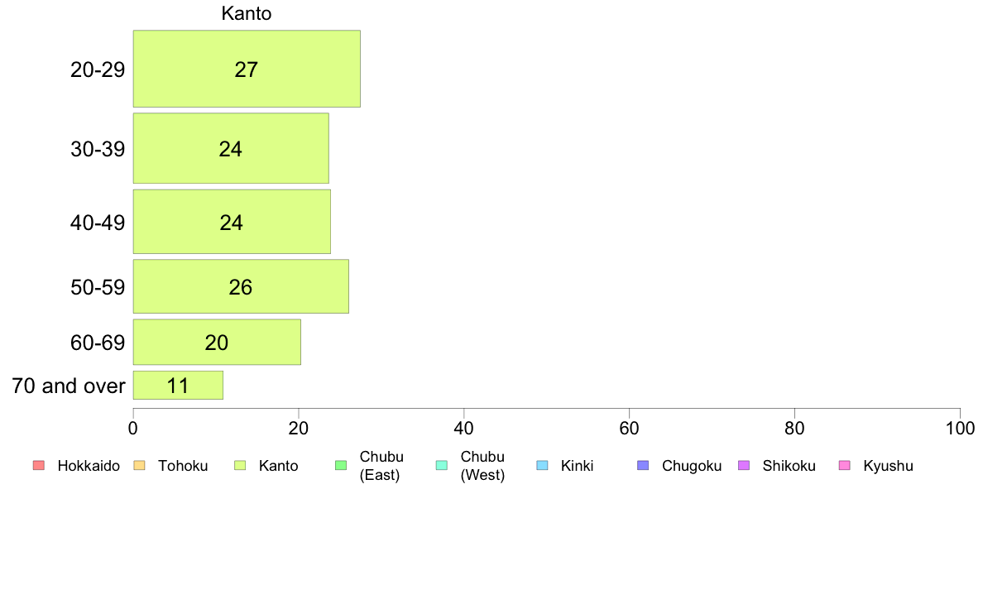Image resolution: width=983 pixels, height=609 pixels.
Task: Click the 100 axis tick label
Action: pos(960,429)
